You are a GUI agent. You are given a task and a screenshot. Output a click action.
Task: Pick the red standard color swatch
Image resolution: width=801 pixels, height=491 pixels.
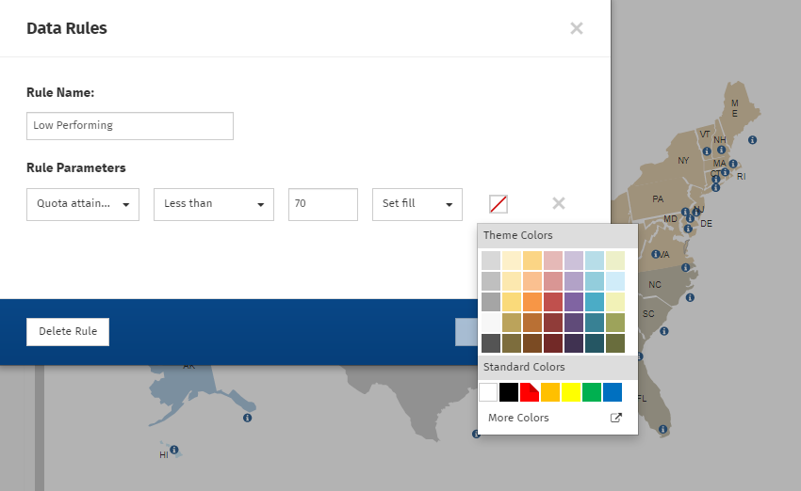[x=530, y=392]
